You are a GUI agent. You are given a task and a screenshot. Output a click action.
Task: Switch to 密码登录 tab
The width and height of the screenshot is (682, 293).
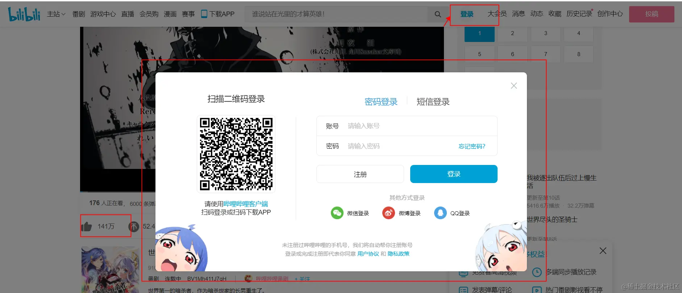pyautogui.click(x=381, y=102)
